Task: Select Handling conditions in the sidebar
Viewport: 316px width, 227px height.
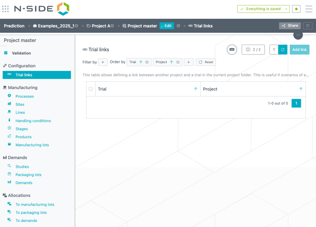Action: click(33, 121)
